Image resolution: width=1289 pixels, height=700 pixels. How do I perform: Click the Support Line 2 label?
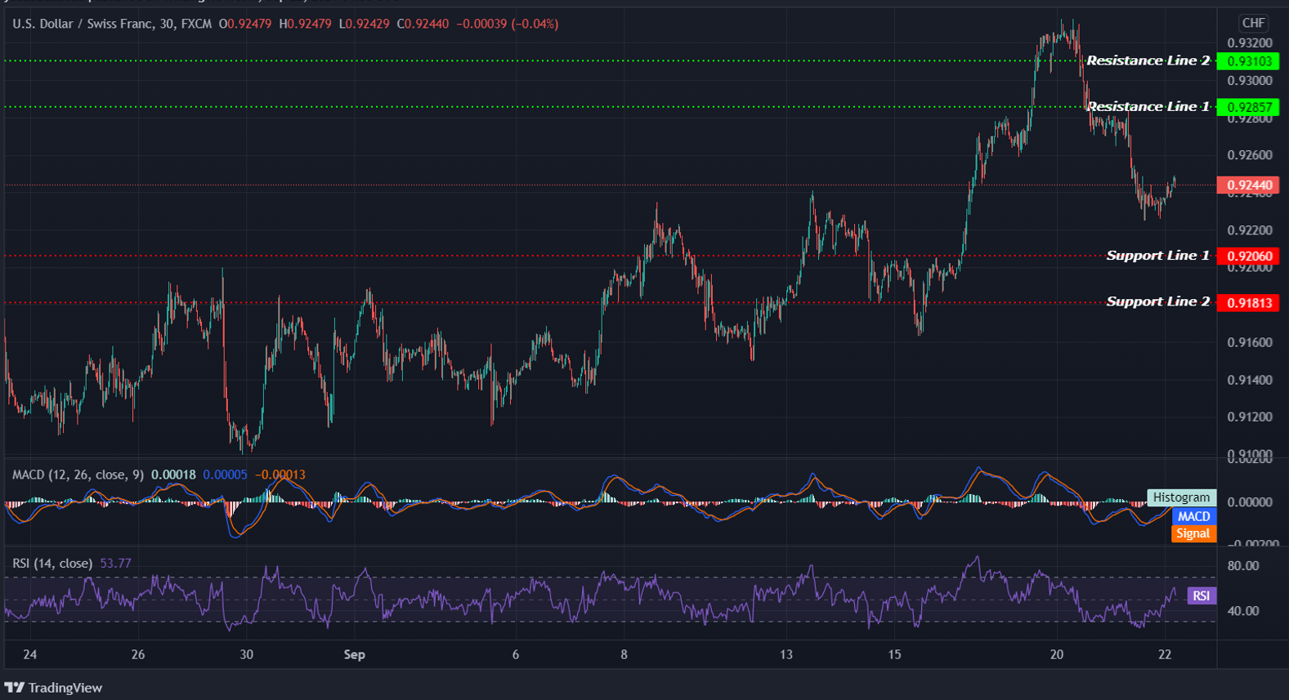pyautogui.click(x=1157, y=301)
